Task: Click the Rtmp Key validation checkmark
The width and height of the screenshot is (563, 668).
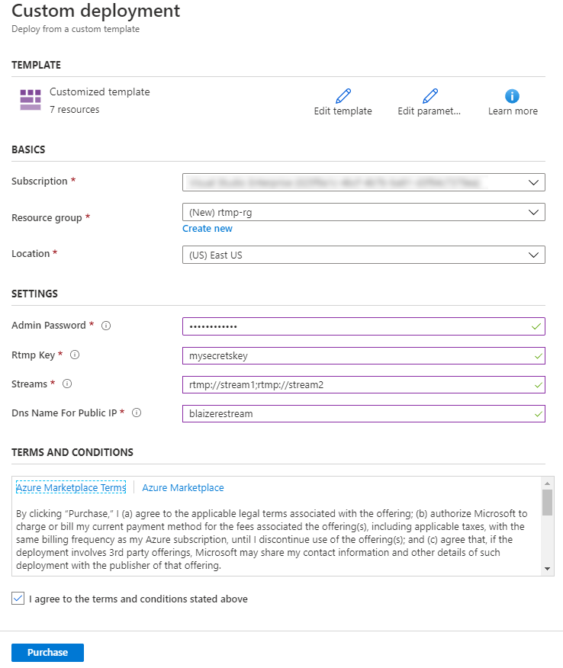Action: click(x=539, y=356)
